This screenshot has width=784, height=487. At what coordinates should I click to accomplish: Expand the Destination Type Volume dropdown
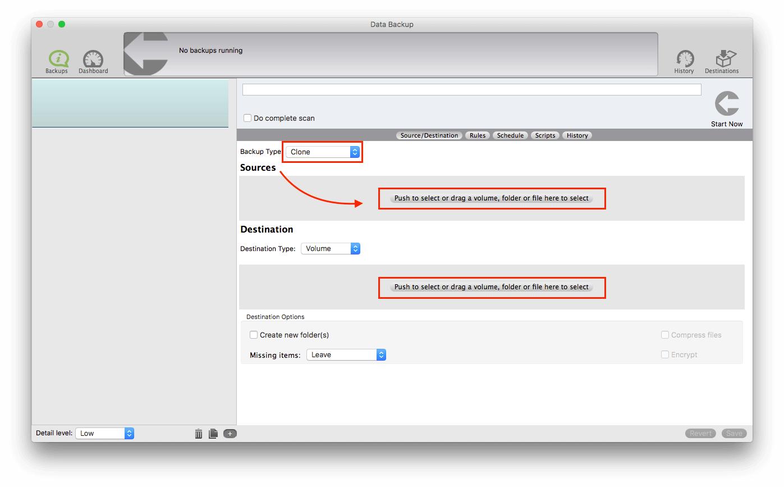(331, 248)
